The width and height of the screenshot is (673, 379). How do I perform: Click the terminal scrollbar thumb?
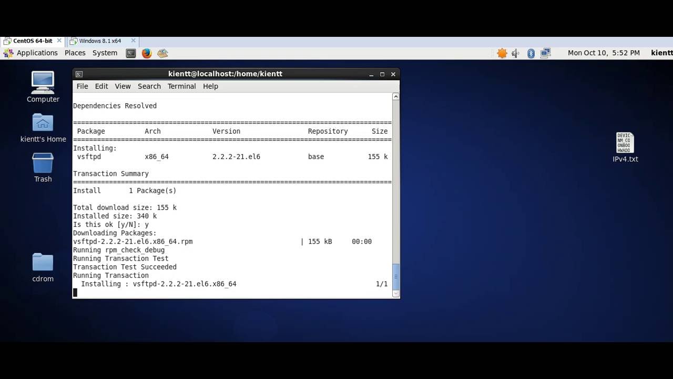[396, 276]
